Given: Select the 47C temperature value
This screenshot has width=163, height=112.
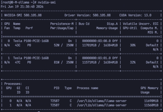Looking at the screenshot, I should (x=18, y=62).
